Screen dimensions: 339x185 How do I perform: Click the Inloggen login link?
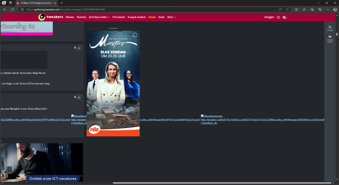point(269,17)
